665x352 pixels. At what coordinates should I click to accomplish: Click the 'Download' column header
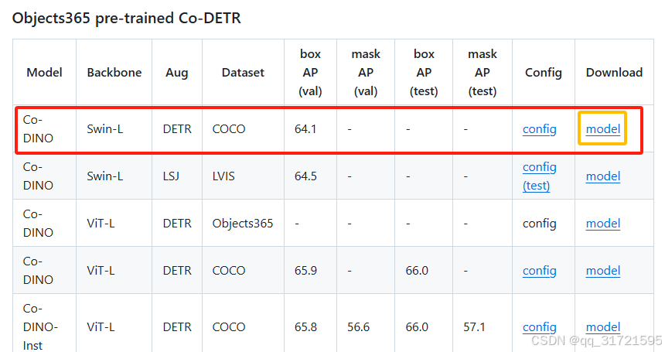614,73
